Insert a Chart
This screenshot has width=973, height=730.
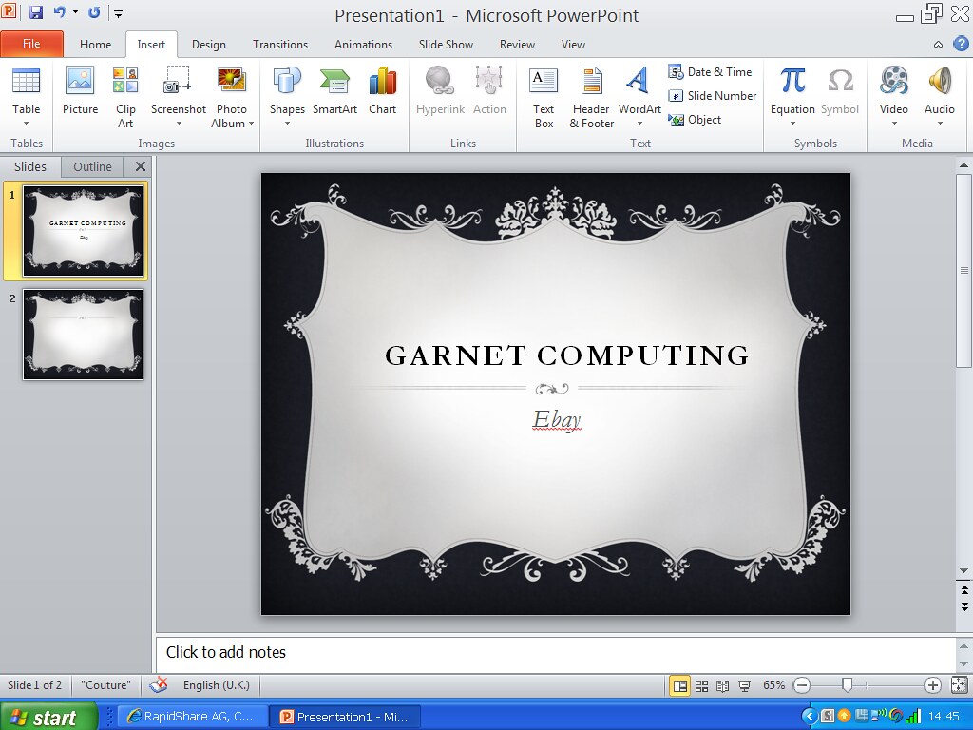click(x=382, y=90)
